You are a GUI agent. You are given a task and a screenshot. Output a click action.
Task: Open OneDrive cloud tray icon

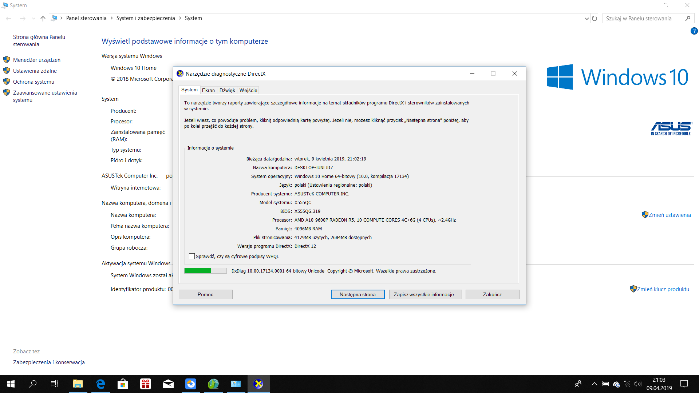(x=616, y=384)
